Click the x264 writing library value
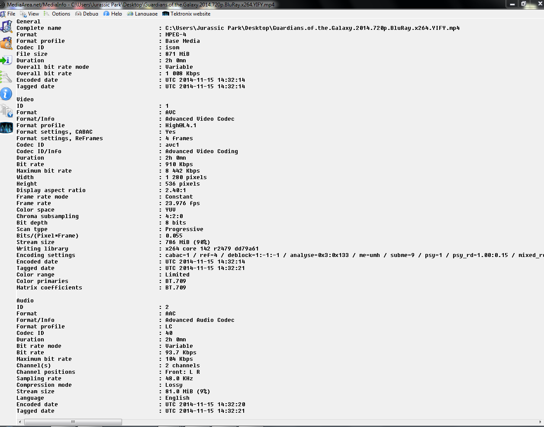 pyautogui.click(x=212, y=249)
